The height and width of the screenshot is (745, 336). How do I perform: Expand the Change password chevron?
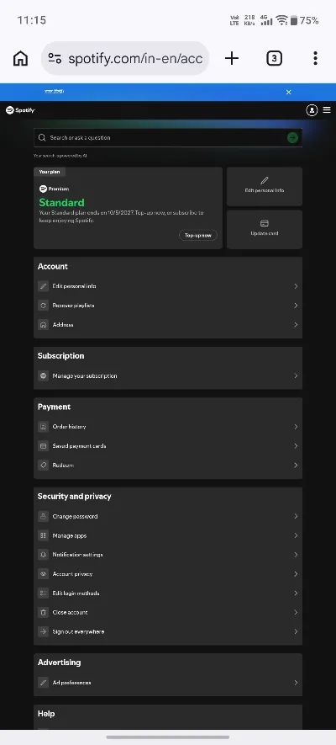296,517
